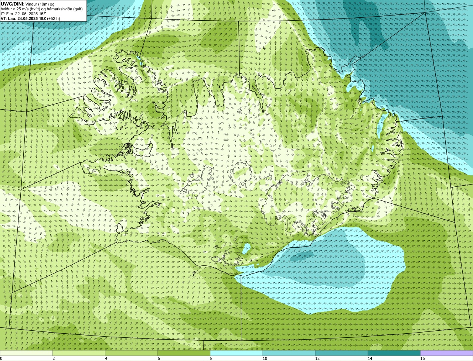Click the legend scale label '8'

coord(211,358)
